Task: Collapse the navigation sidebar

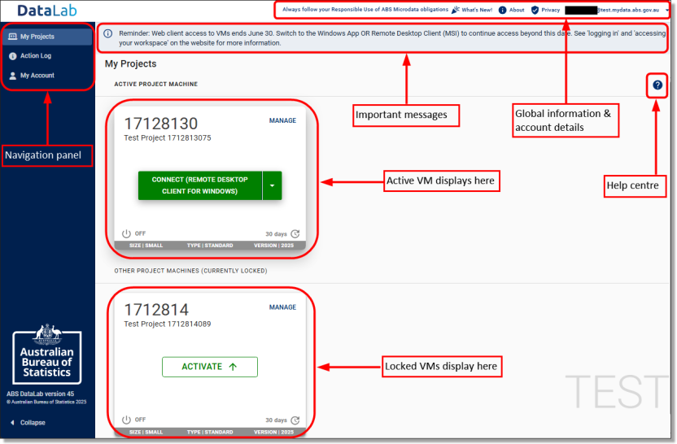Action: point(28,422)
